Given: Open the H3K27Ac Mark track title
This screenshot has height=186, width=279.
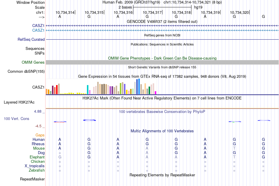Looking at the screenshot, I should (x=162, y=98).
